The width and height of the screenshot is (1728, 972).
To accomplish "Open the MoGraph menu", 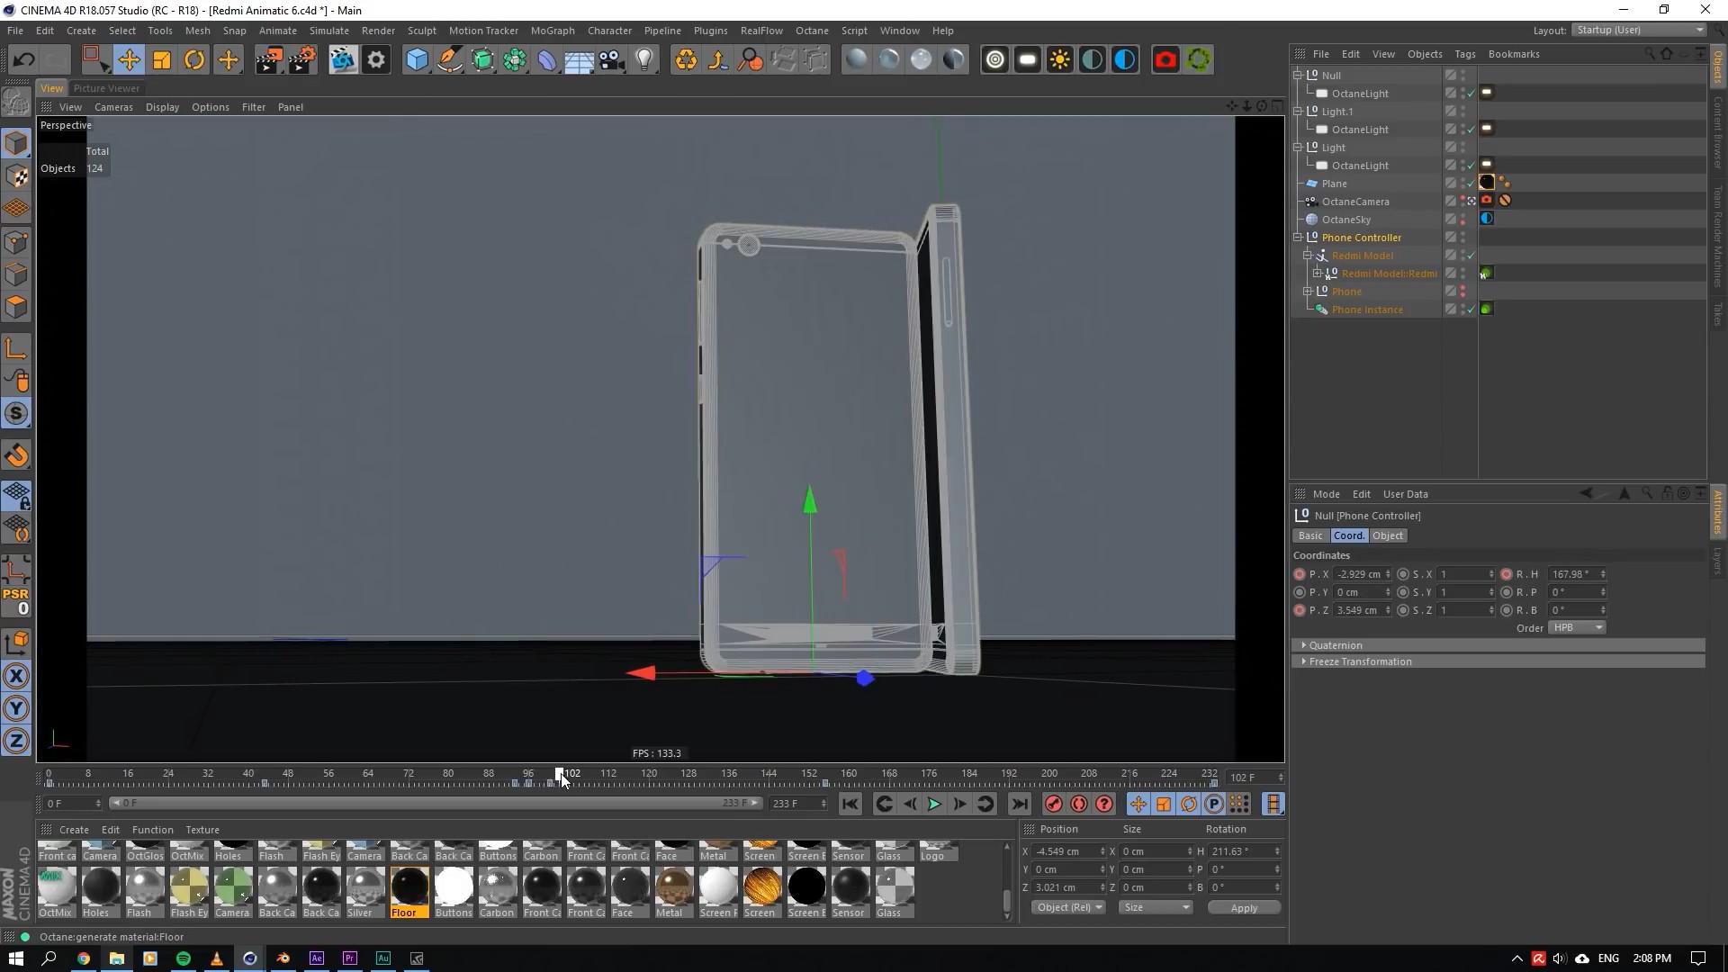I will (x=552, y=30).
